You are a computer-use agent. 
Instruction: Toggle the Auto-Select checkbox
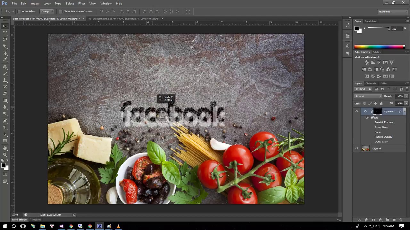click(x=19, y=11)
